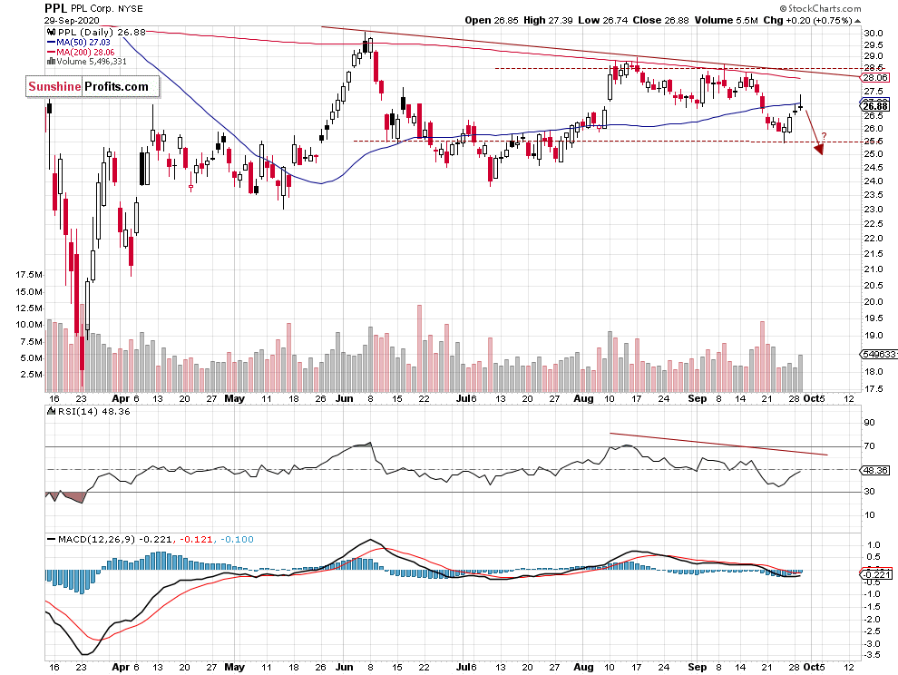Click the 29-Sep-2020 chart date

point(73,20)
